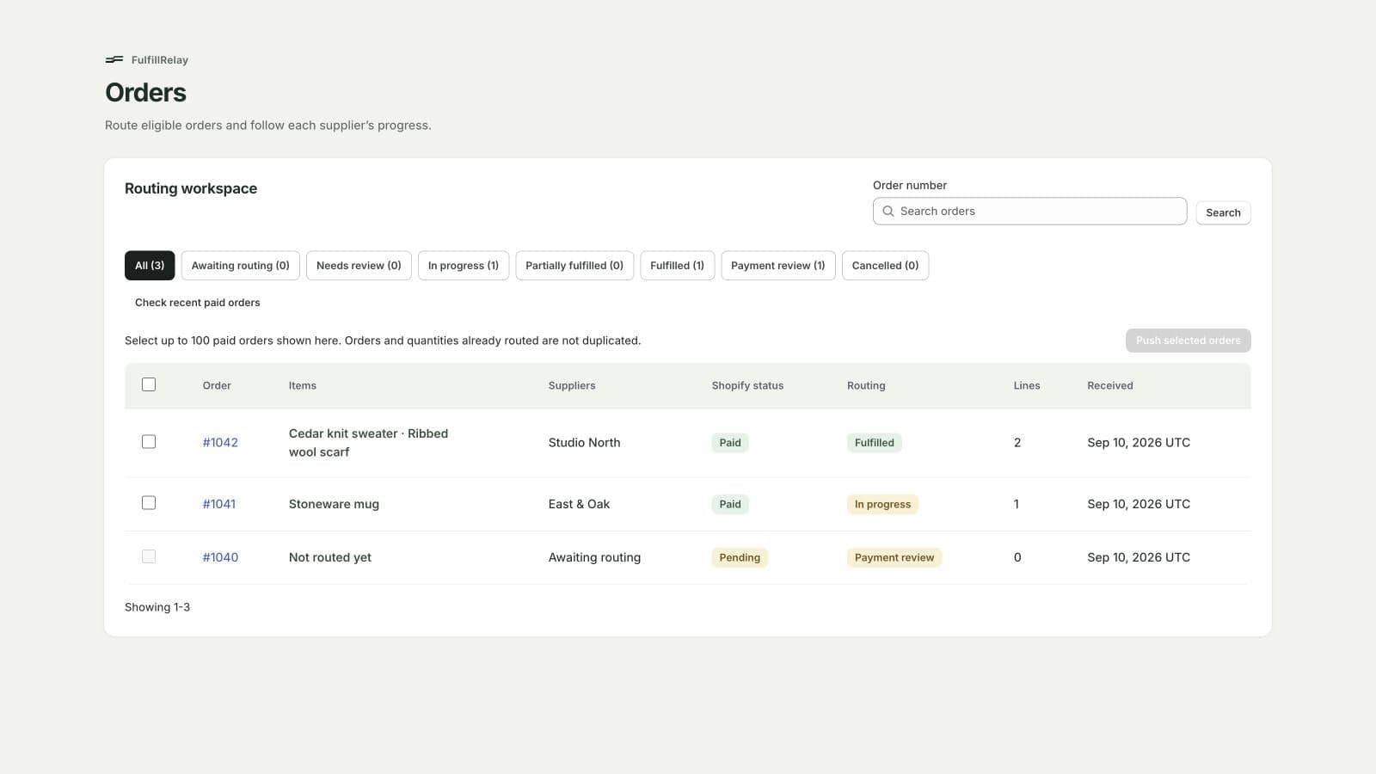Click the FulfillRelay logo icon
The width and height of the screenshot is (1376, 774).
point(114,60)
